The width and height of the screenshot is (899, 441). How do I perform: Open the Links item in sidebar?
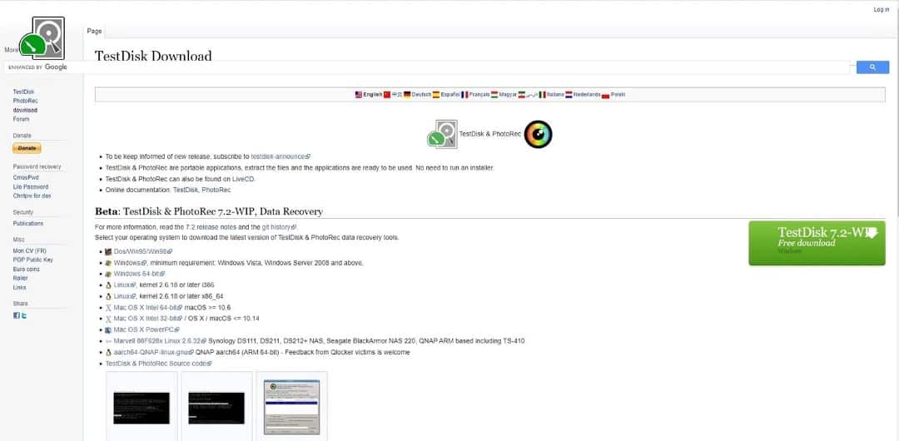[x=19, y=287]
